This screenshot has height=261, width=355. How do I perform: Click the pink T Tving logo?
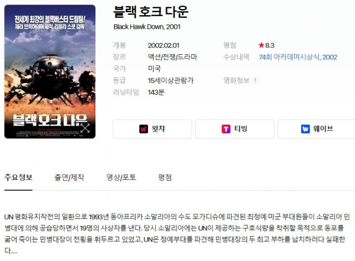(226, 129)
